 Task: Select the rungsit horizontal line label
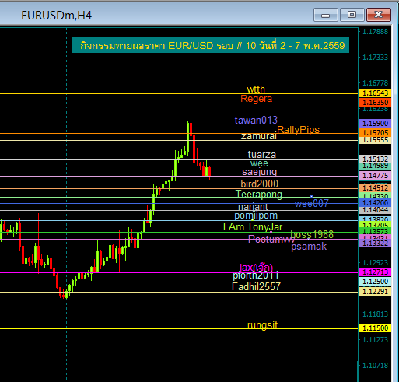pos(262,325)
